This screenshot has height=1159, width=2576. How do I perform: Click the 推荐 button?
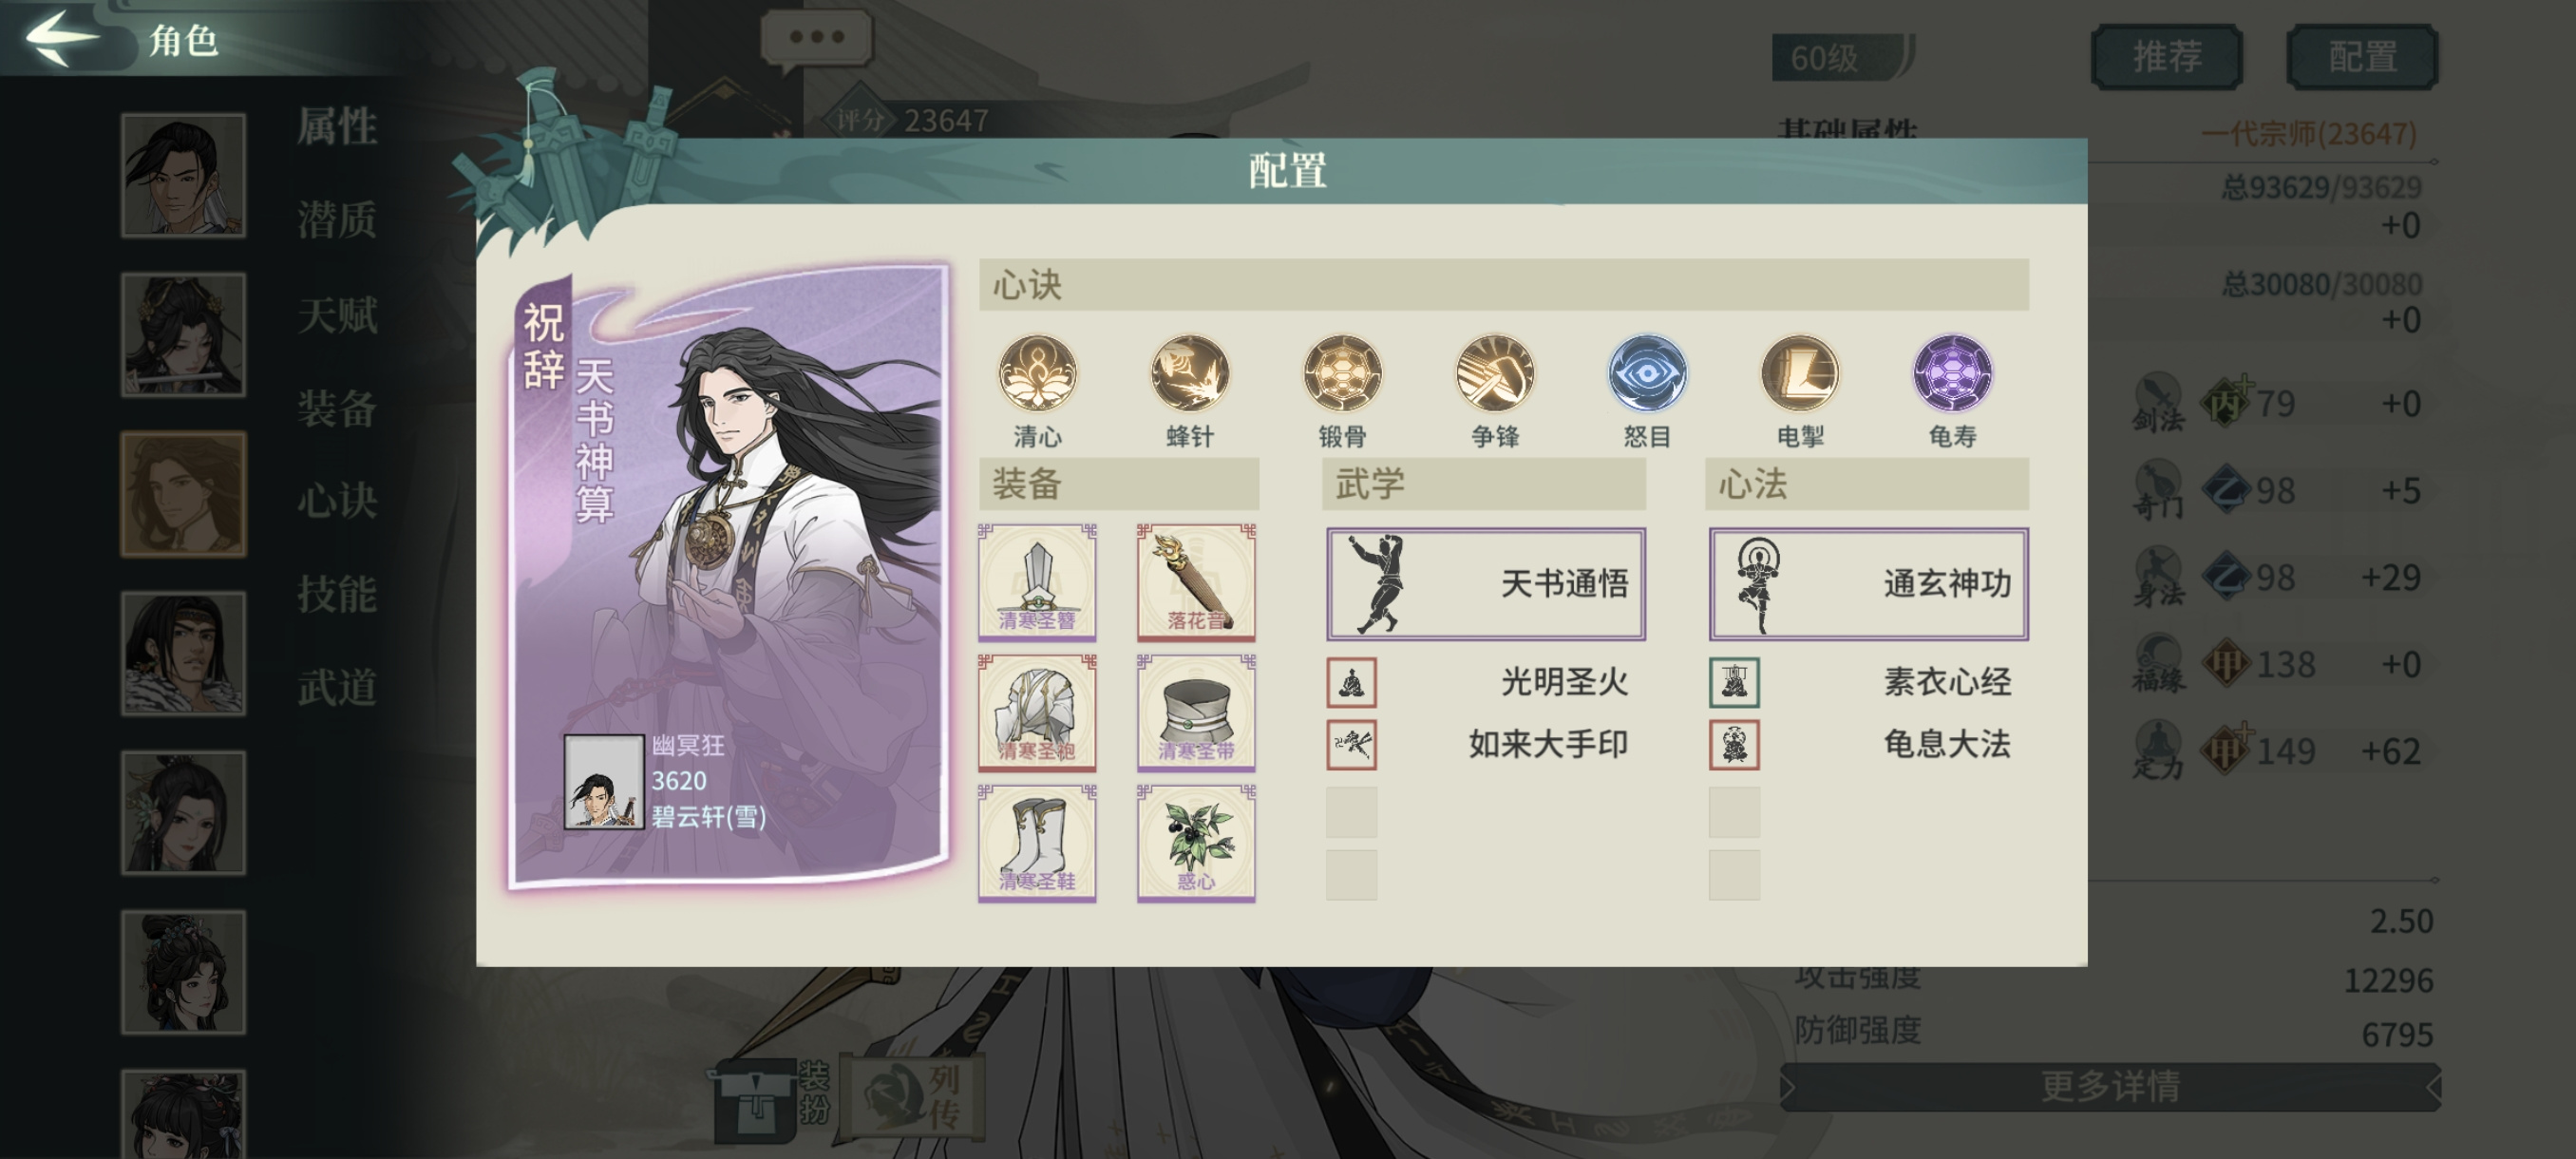pos(2166,57)
